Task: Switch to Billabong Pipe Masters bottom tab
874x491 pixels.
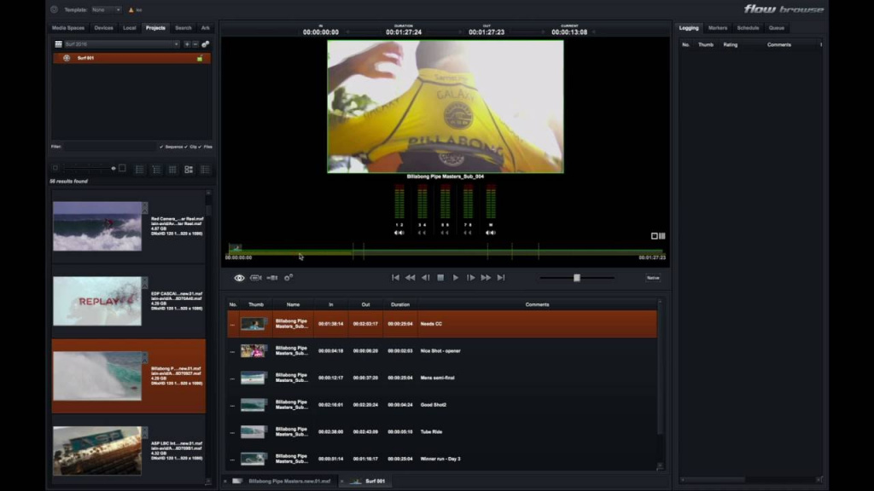Action: (282, 481)
